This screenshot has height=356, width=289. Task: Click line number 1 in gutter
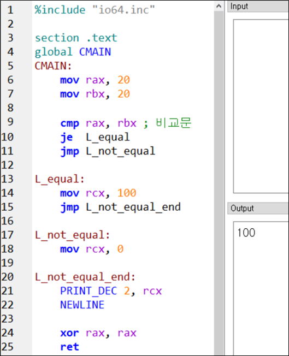[x=10, y=10]
